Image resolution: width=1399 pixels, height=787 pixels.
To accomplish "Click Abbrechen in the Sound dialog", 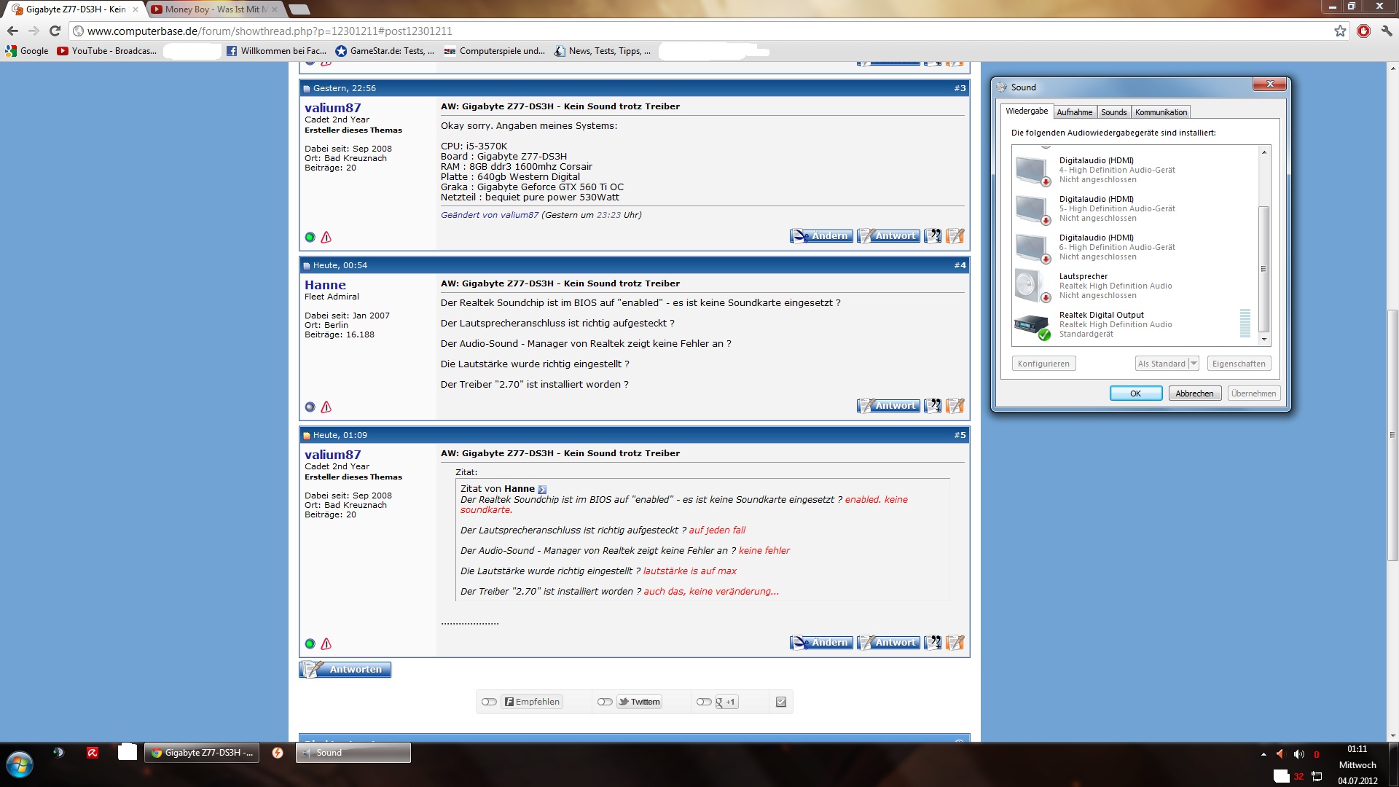I will point(1194,393).
